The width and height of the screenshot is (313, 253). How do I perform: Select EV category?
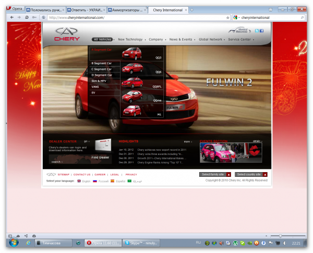pos(93,93)
